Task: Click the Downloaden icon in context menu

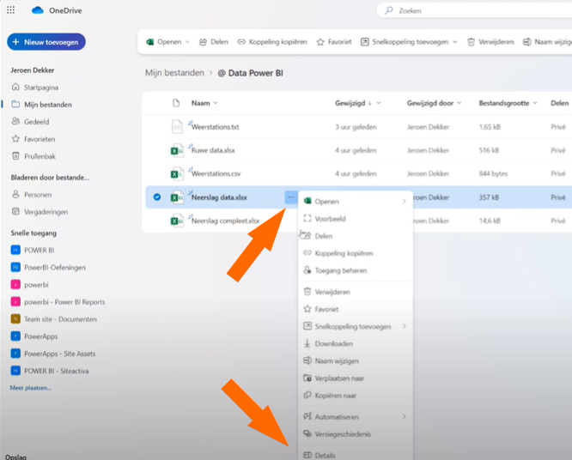Action: tap(307, 343)
